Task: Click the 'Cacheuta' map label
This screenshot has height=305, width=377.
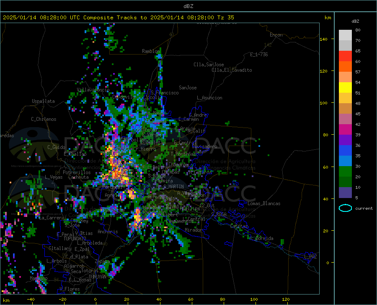Action: click(78, 177)
